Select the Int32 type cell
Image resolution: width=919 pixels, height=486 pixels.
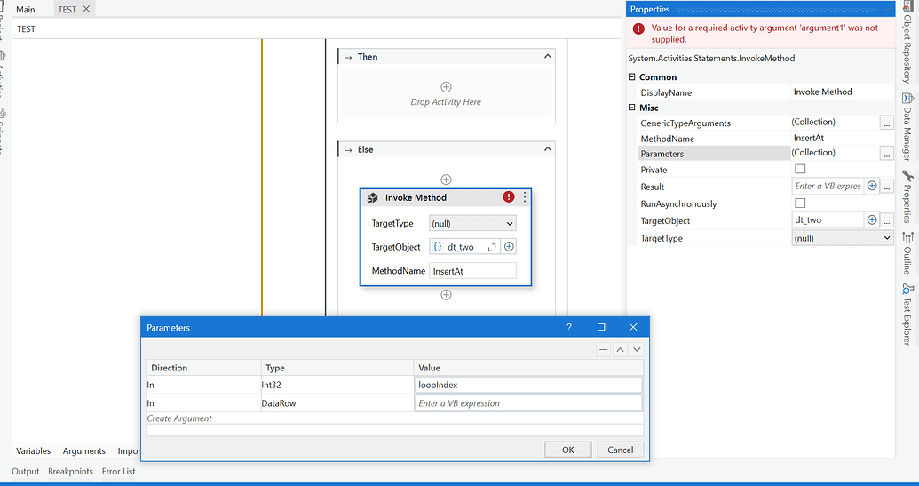tap(337, 386)
